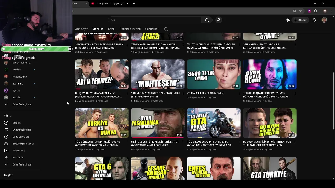Play the MUHTEŞEM Kratos thumbnail video
The width and height of the screenshot is (335, 188).
tap(158, 74)
